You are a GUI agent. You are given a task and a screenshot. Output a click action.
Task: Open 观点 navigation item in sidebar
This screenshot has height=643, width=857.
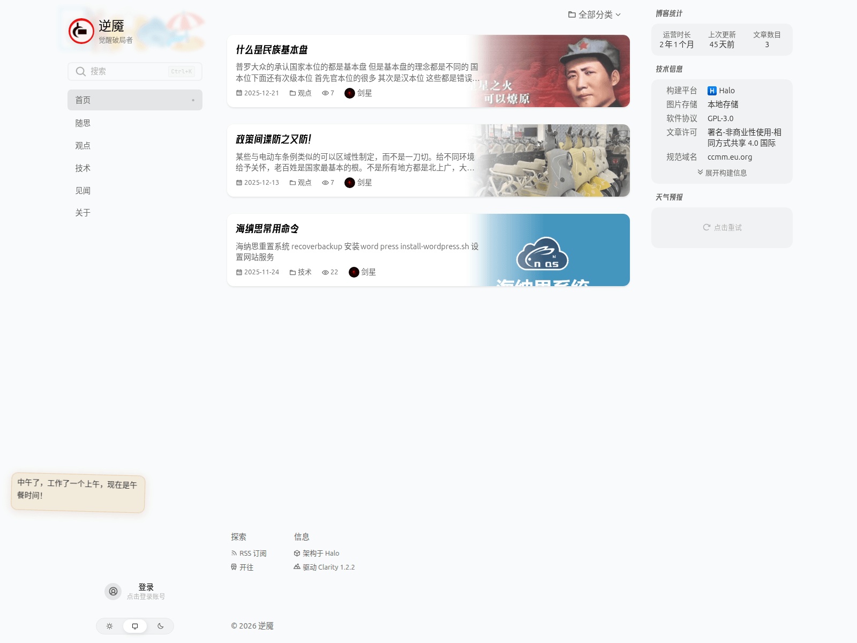[x=135, y=145]
